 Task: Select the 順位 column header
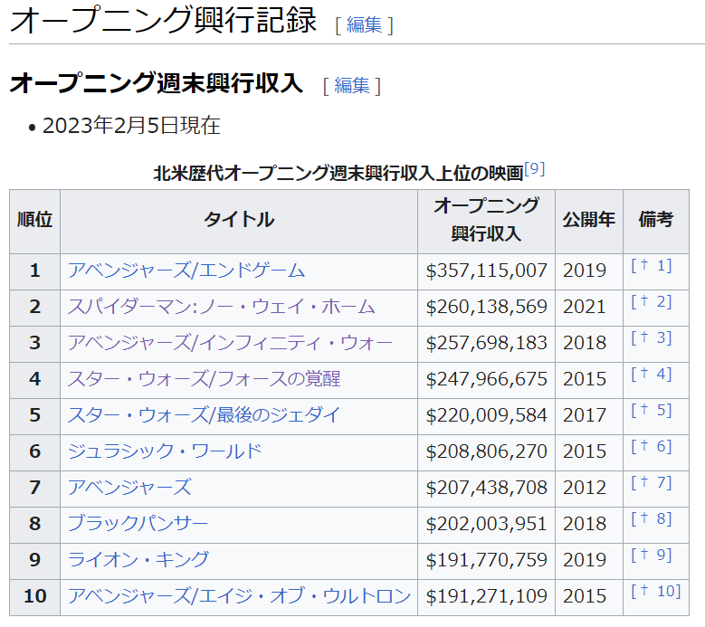(x=34, y=220)
